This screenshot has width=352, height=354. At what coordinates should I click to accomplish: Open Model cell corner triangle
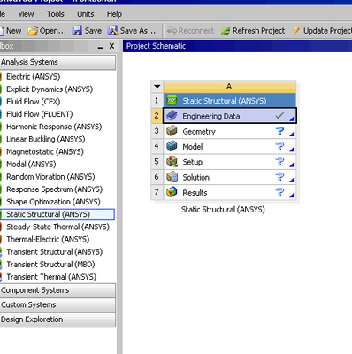292,150
